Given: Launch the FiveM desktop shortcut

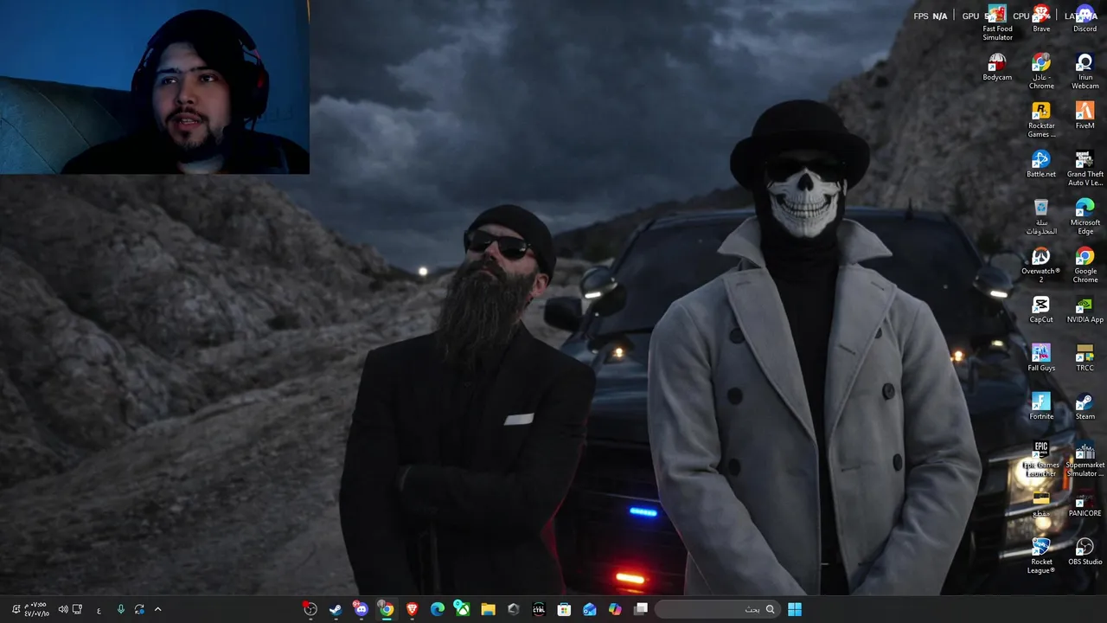Looking at the screenshot, I should coord(1085,116).
